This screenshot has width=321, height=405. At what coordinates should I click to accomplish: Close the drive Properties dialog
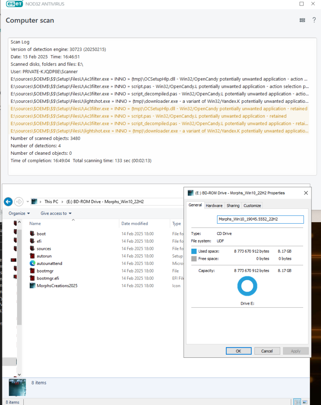[x=306, y=193]
